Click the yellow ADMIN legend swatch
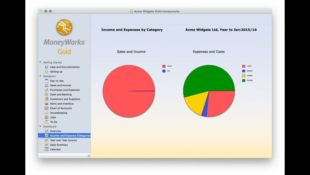Screen dimensions: 310x175 pyautogui.click(x=244, y=76)
